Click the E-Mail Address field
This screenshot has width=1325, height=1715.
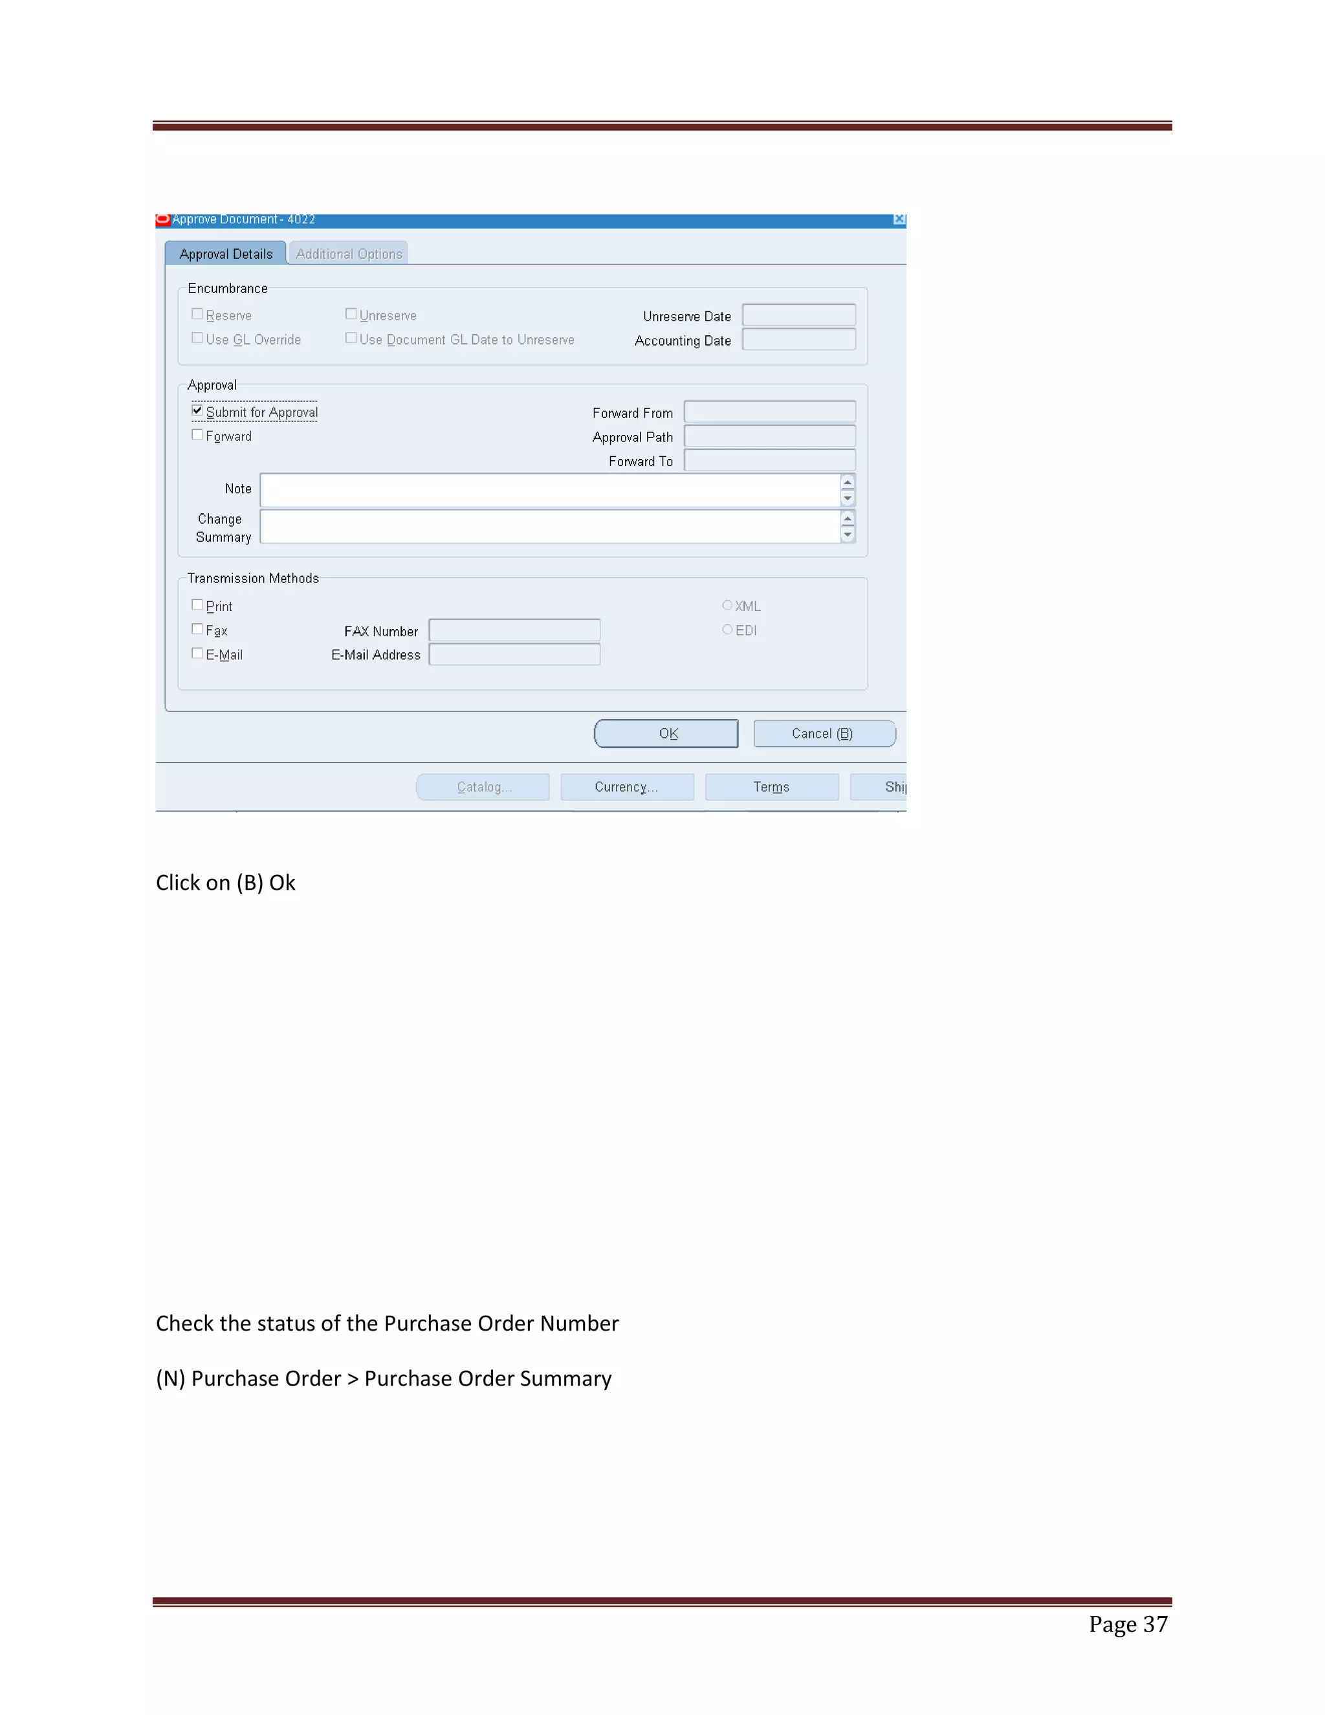pyautogui.click(x=515, y=655)
